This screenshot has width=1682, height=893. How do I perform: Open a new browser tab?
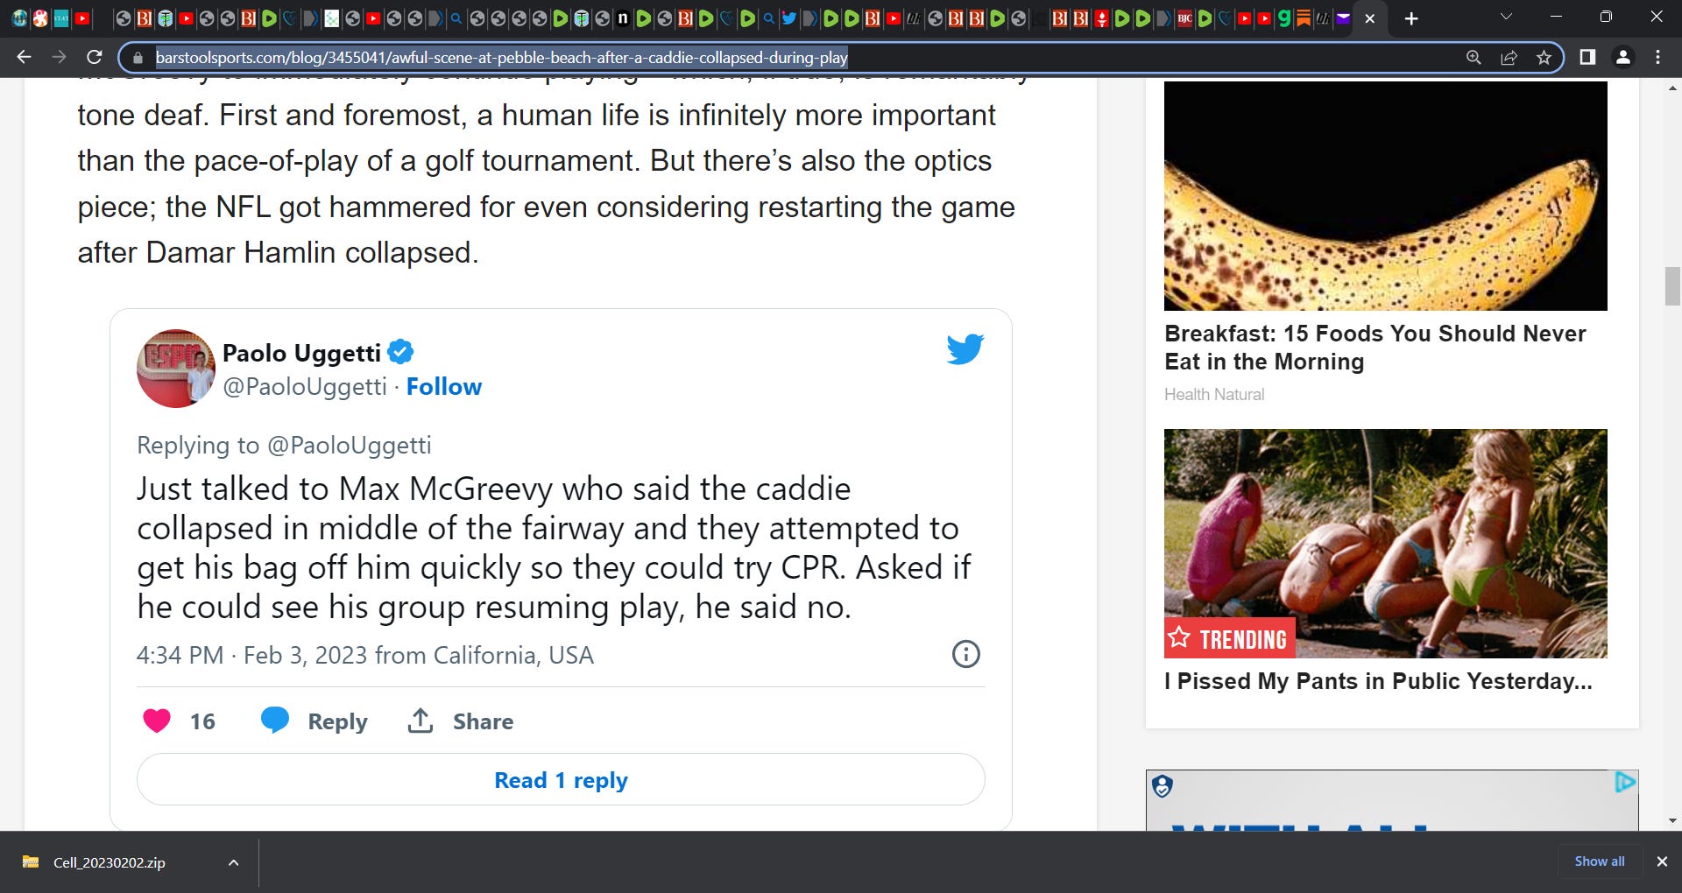tap(1410, 18)
